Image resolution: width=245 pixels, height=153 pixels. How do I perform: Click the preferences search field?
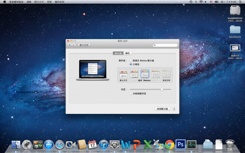click(165, 45)
